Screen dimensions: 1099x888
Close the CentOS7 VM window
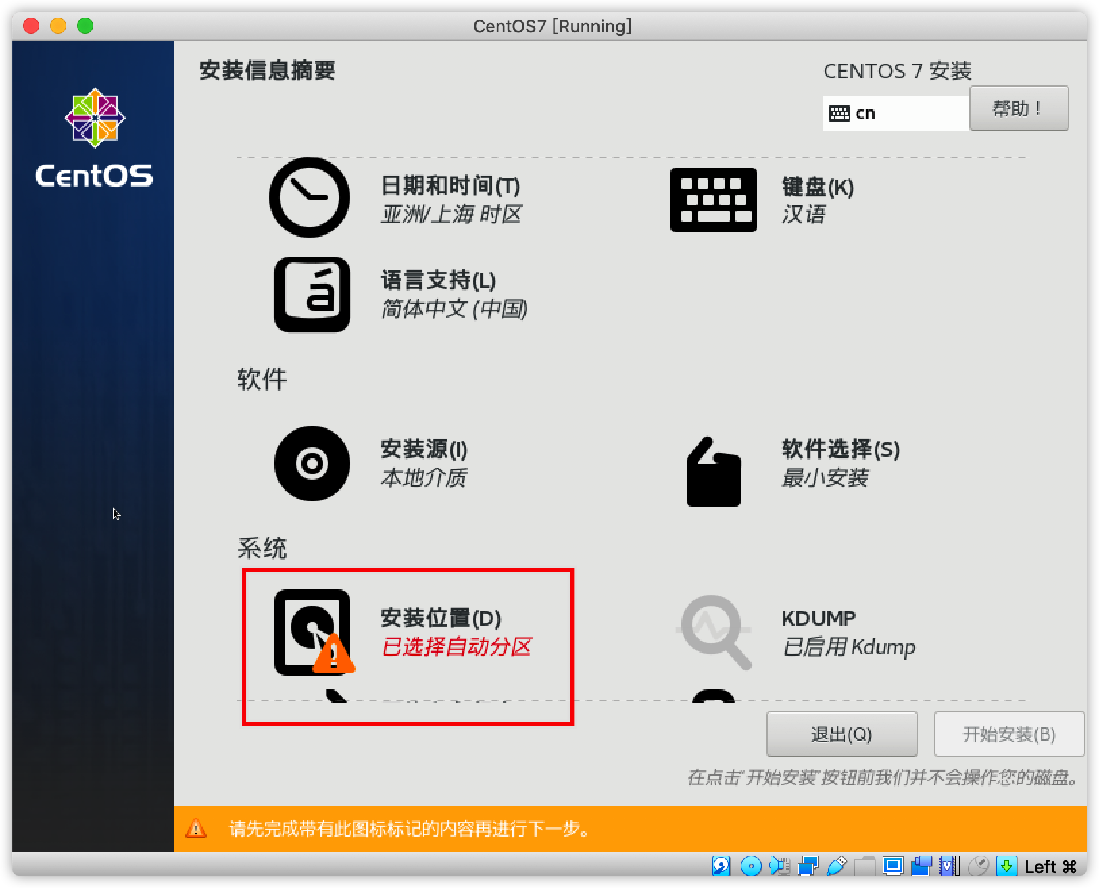click(31, 26)
